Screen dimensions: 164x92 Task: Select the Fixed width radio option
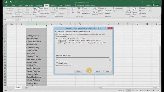(59, 43)
